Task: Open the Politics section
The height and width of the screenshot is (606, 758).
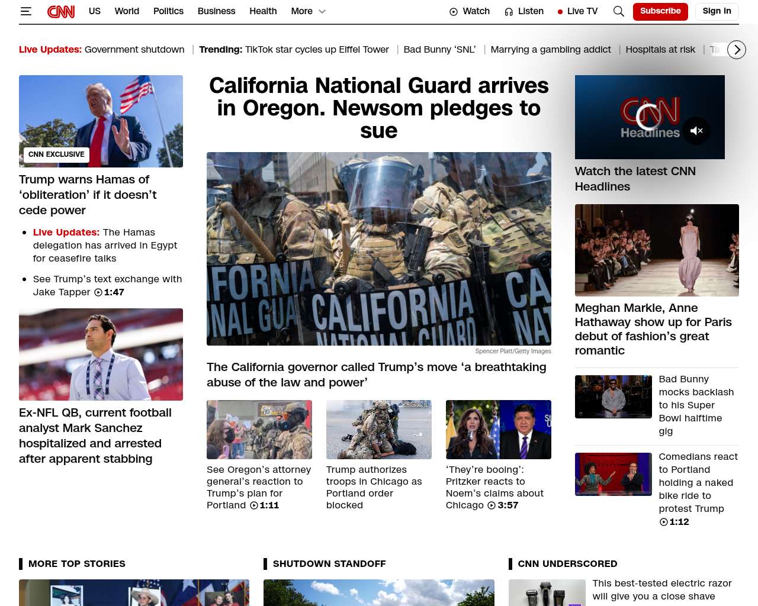Action: pos(168,11)
